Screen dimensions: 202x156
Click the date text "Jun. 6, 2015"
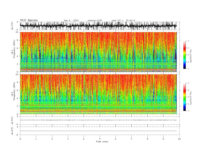71,20
